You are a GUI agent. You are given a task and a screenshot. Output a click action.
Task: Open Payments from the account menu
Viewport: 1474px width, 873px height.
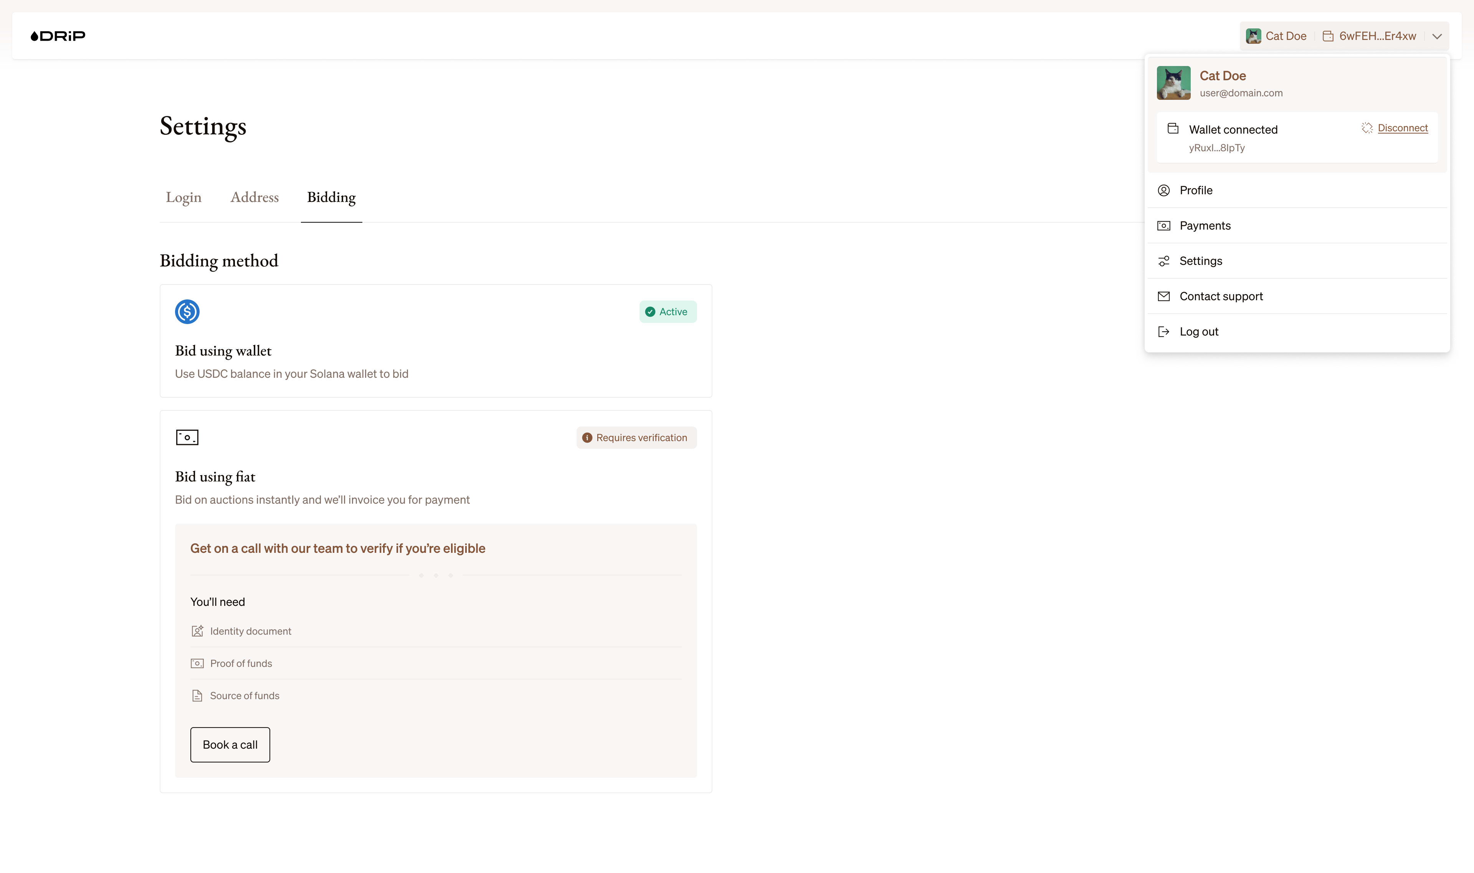[x=1205, y=226]
